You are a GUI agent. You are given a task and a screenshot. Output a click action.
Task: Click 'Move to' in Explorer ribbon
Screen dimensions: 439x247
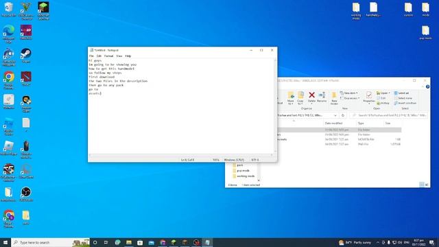point(291,98)
